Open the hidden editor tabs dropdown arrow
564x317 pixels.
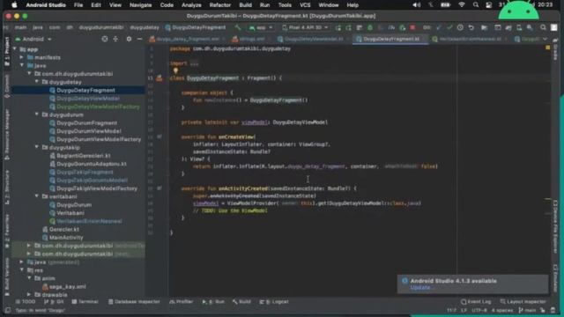click(x=545, y=39)
